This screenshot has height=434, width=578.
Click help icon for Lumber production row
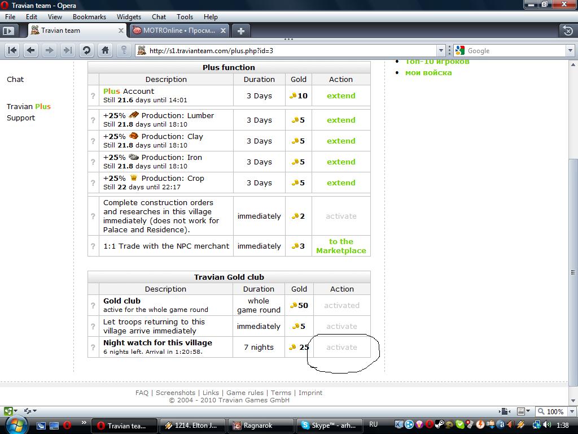pyautogui.click(x=93, y=120)
